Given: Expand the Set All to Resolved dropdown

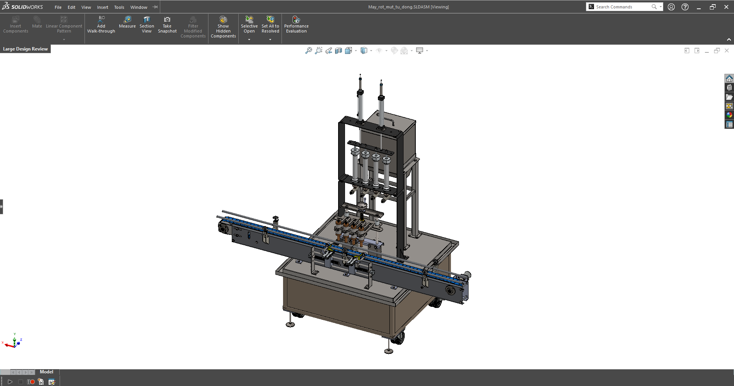Looking at the screenshot, I should click(x=270, y=39).
